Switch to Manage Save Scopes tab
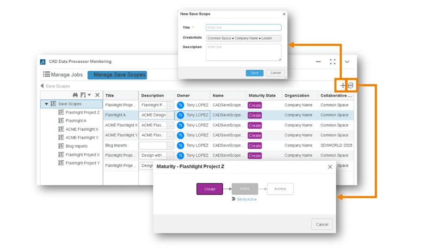444x249 pixels. point(117,75)
